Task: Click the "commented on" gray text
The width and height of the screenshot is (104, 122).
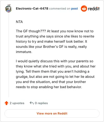Action: click(60, 9)
